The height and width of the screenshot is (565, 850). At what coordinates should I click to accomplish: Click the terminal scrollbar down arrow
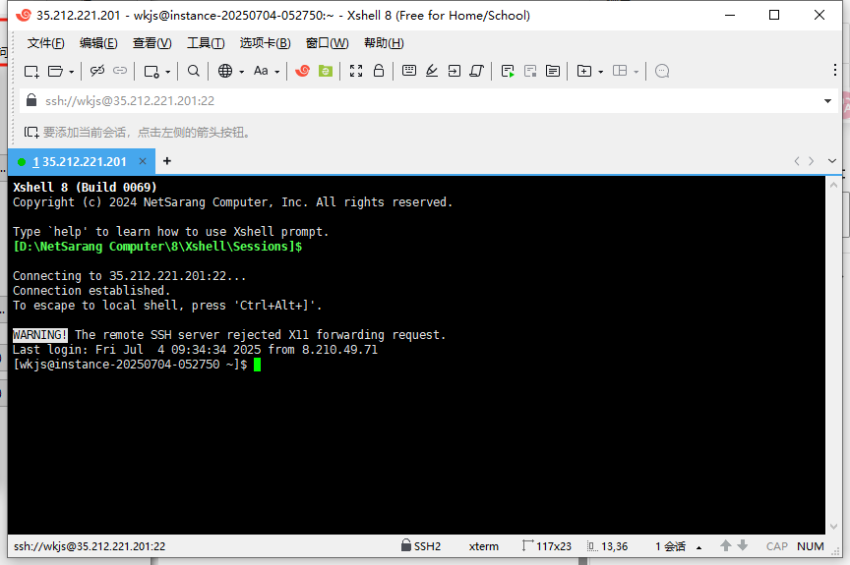(x=833, y=527)
